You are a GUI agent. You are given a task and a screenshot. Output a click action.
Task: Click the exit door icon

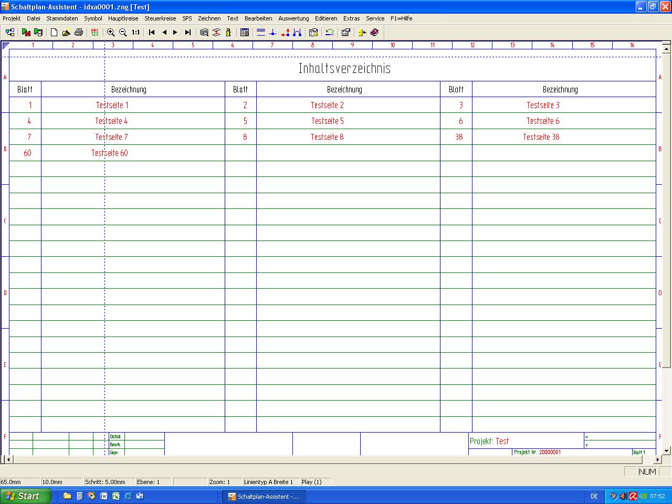pyautogui.click(x=362, y=33)
